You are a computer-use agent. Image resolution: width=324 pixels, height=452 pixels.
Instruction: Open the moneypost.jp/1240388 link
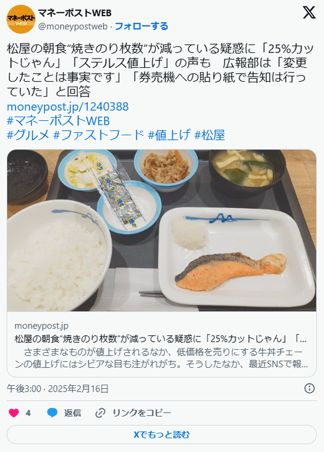tap(68, 107)
